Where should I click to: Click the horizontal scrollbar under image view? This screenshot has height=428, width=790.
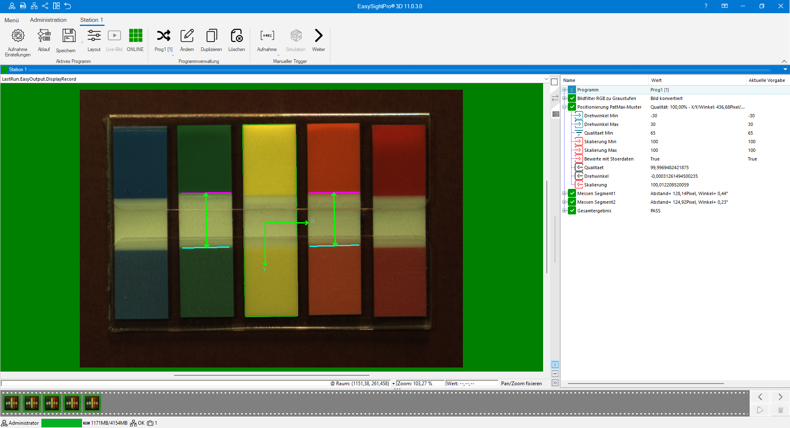(272, 375)
